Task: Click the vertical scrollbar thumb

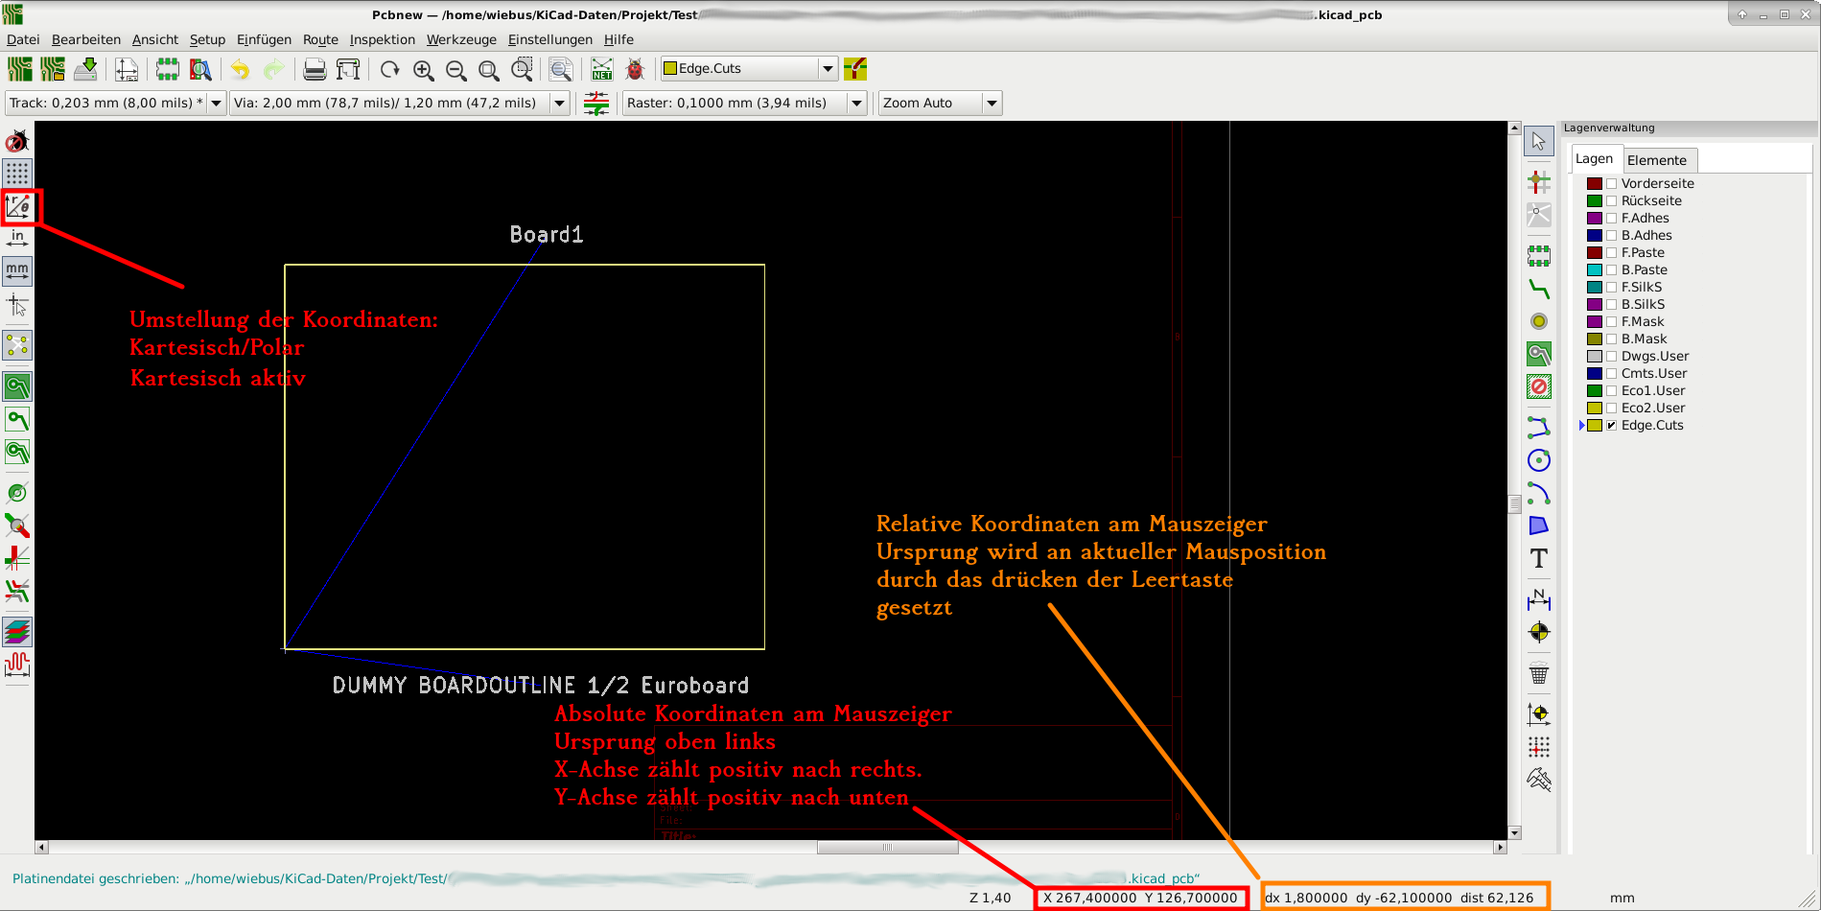Action: (x=1514, y=504)
